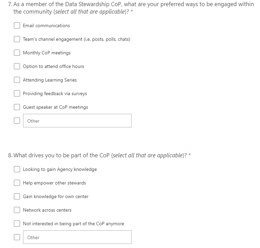Select Not interested in being part of CoP
Viewport: 260px width, 248px height.
(x=17, y=224)
